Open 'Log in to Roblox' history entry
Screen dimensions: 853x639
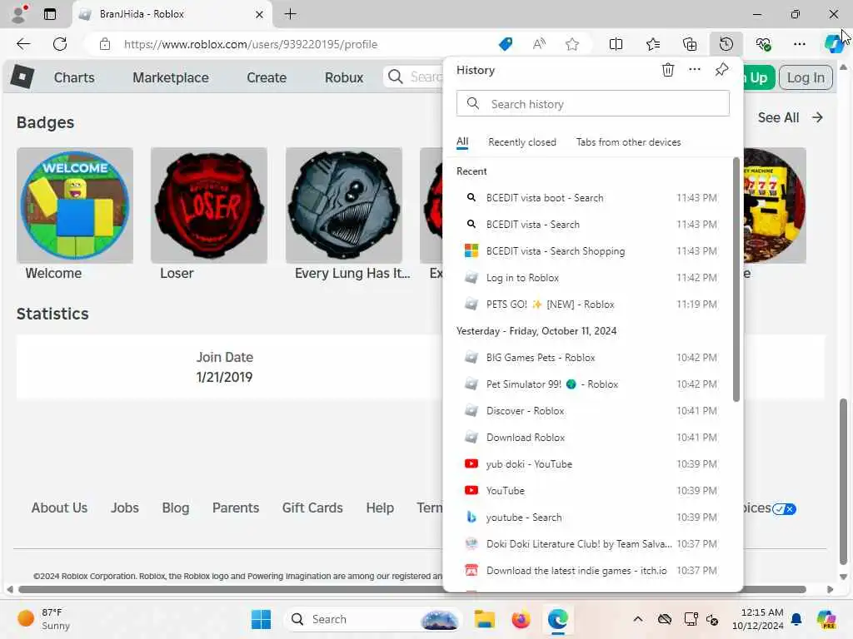click(x=591, y=278)
